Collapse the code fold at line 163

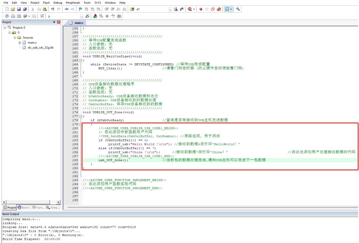[80, 60]
